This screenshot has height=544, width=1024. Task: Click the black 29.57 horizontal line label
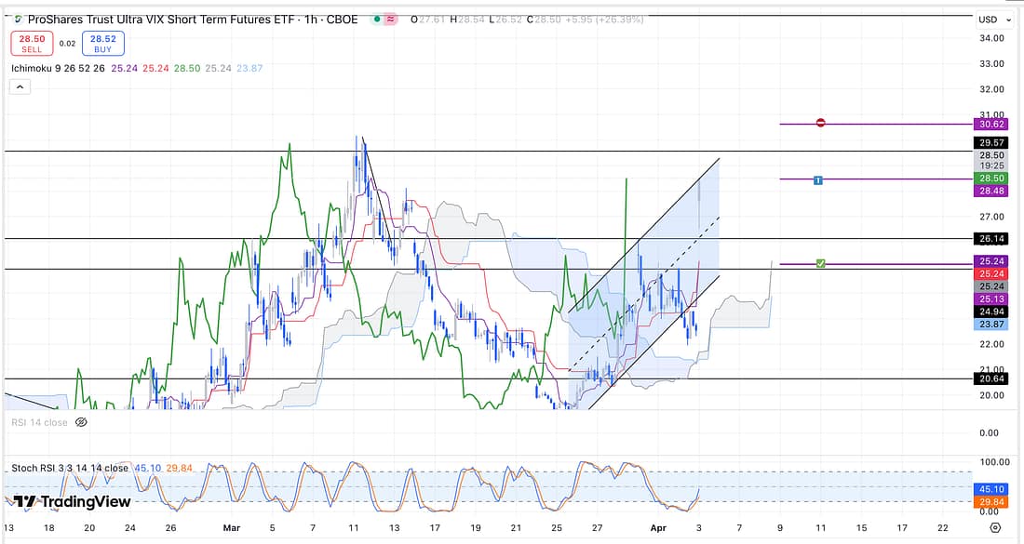pyautogui.click(x=988, y=142)
